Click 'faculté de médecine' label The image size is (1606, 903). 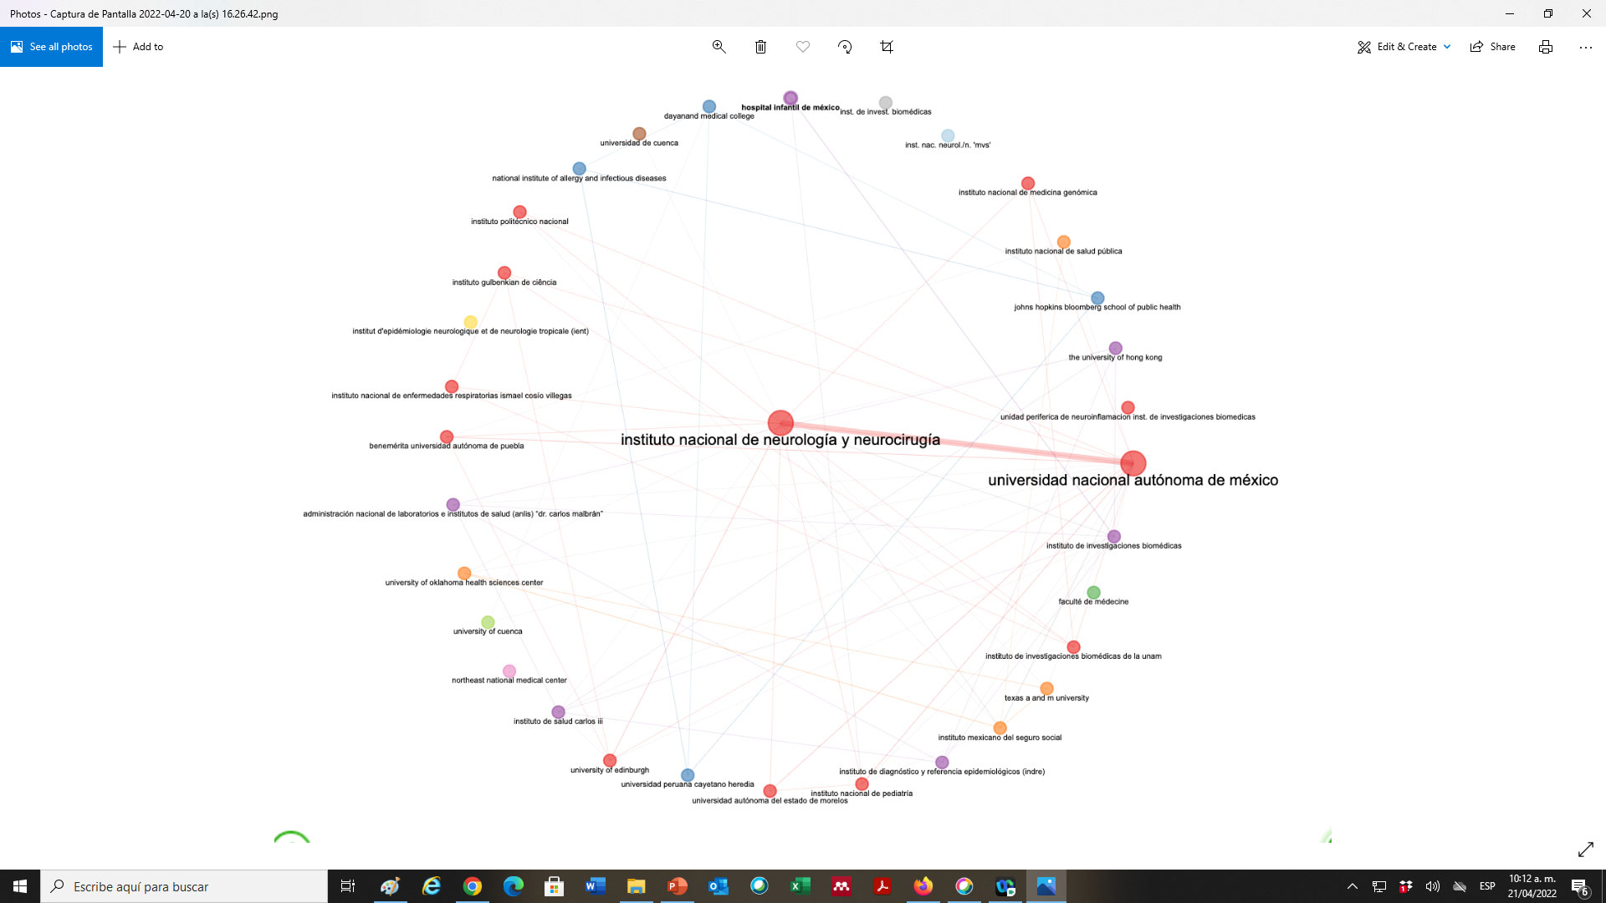click(1093, 601)
